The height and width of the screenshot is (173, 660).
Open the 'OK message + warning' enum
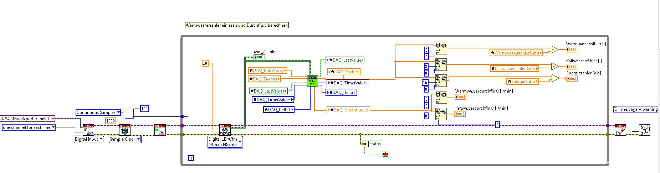click(636, 109)
